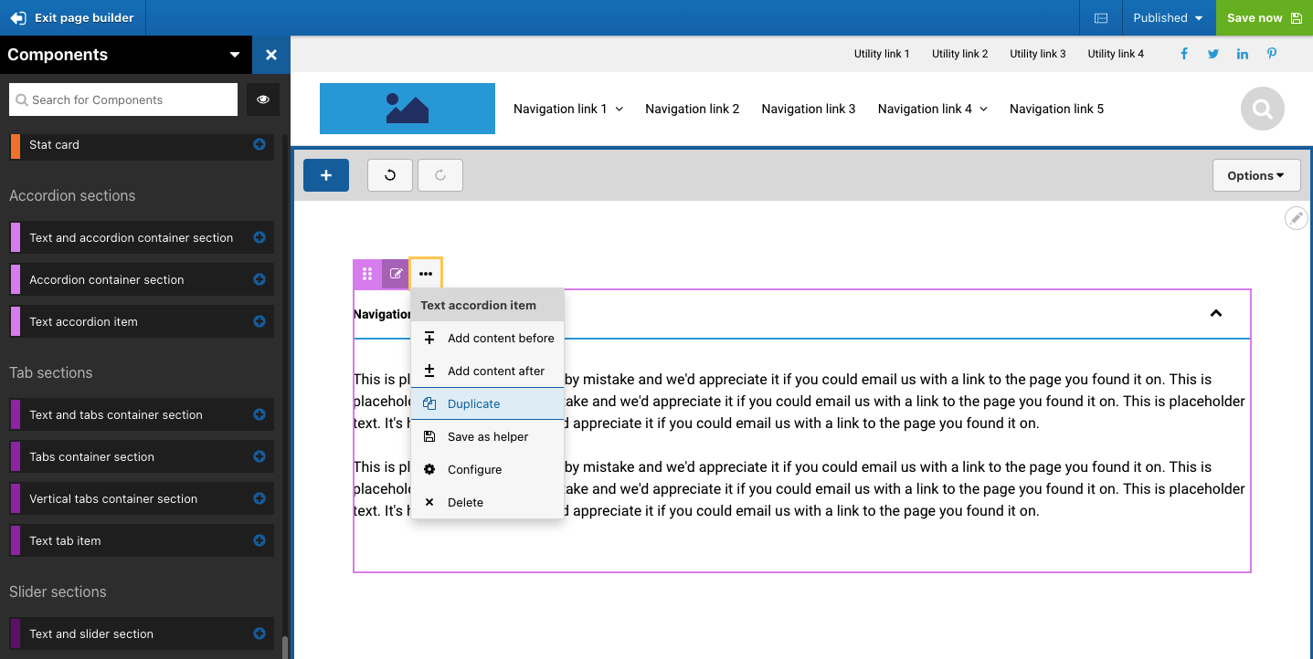Click the blue plus add content button
Viewport: 1313px width, 659px height.
[x=326, y=175]
